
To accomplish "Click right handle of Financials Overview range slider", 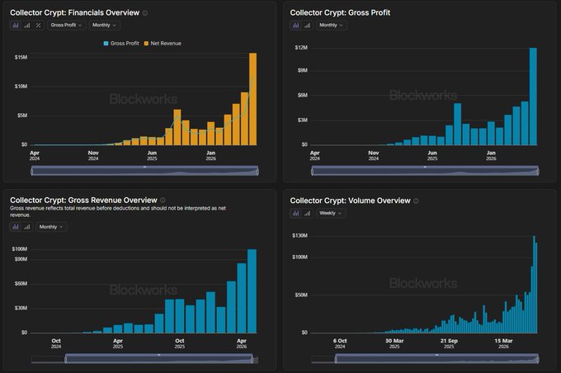I will [x=257, y=172].
